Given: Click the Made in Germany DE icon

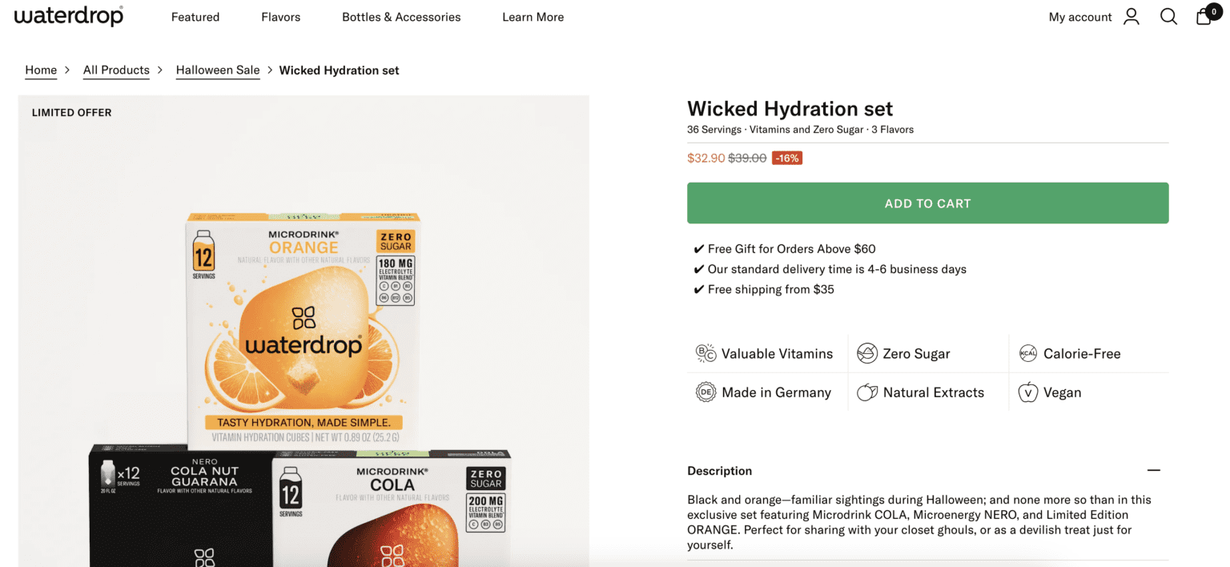Looking at the screenshot, I should [705, 392].
